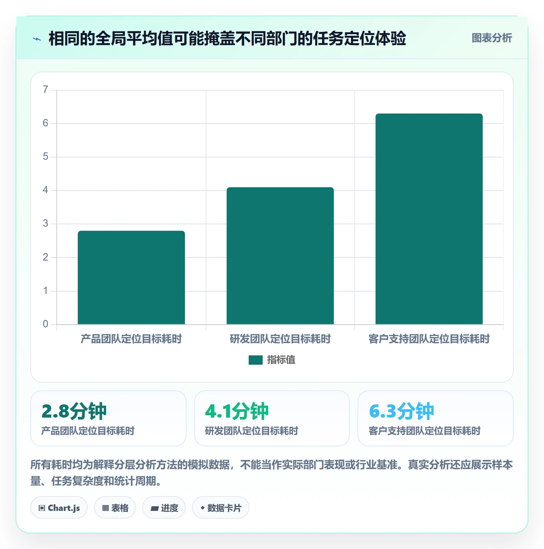Click the y-axis tick label 4

click(x=45, y=190)
